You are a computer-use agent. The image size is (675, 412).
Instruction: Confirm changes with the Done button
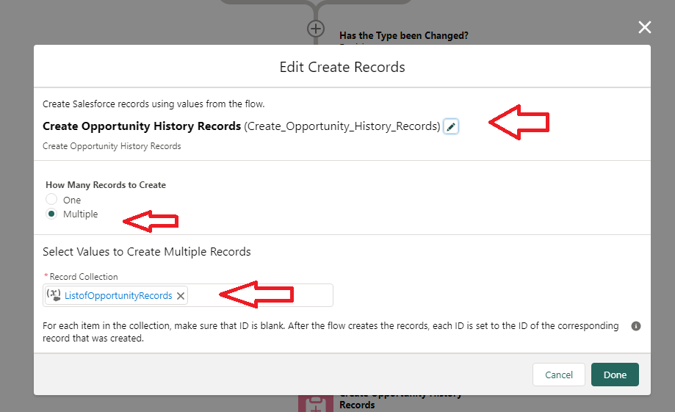click(x=615, y=375)
